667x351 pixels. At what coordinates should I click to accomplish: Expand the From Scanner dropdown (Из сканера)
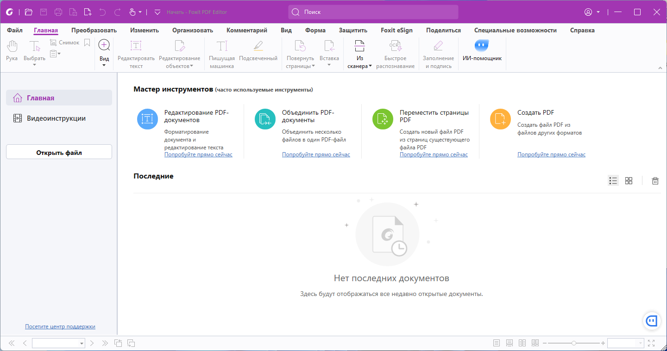point(359,52)
